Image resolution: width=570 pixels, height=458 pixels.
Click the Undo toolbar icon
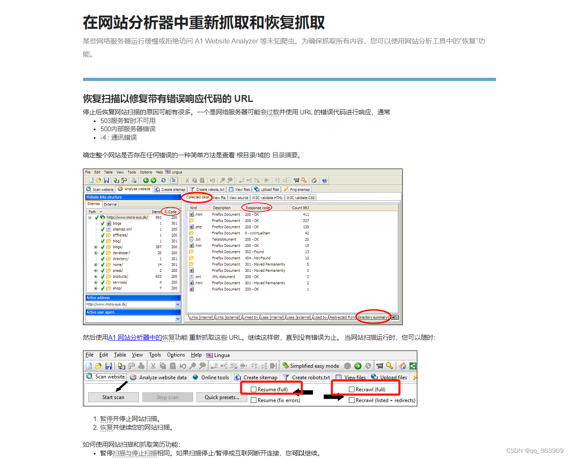213,180
